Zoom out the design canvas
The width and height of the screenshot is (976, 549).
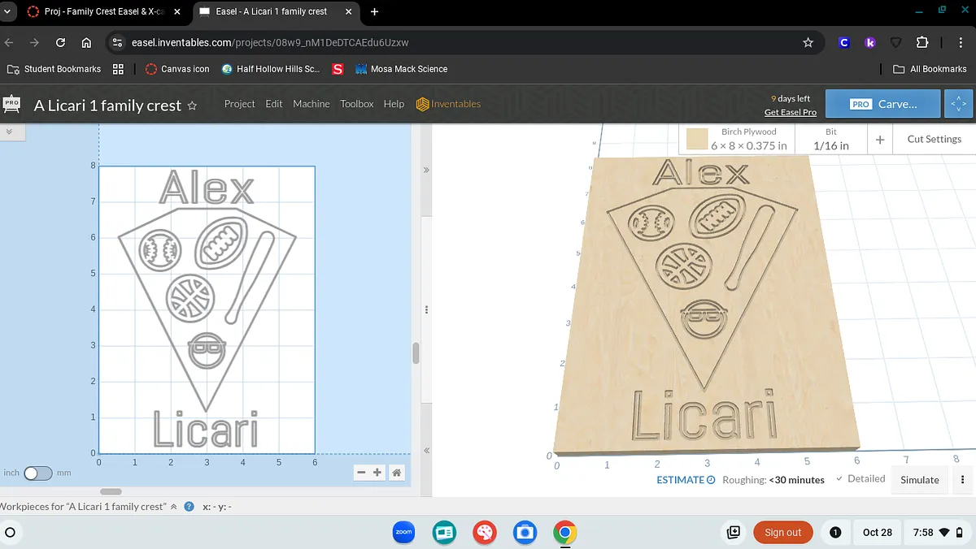click(361, 473)
